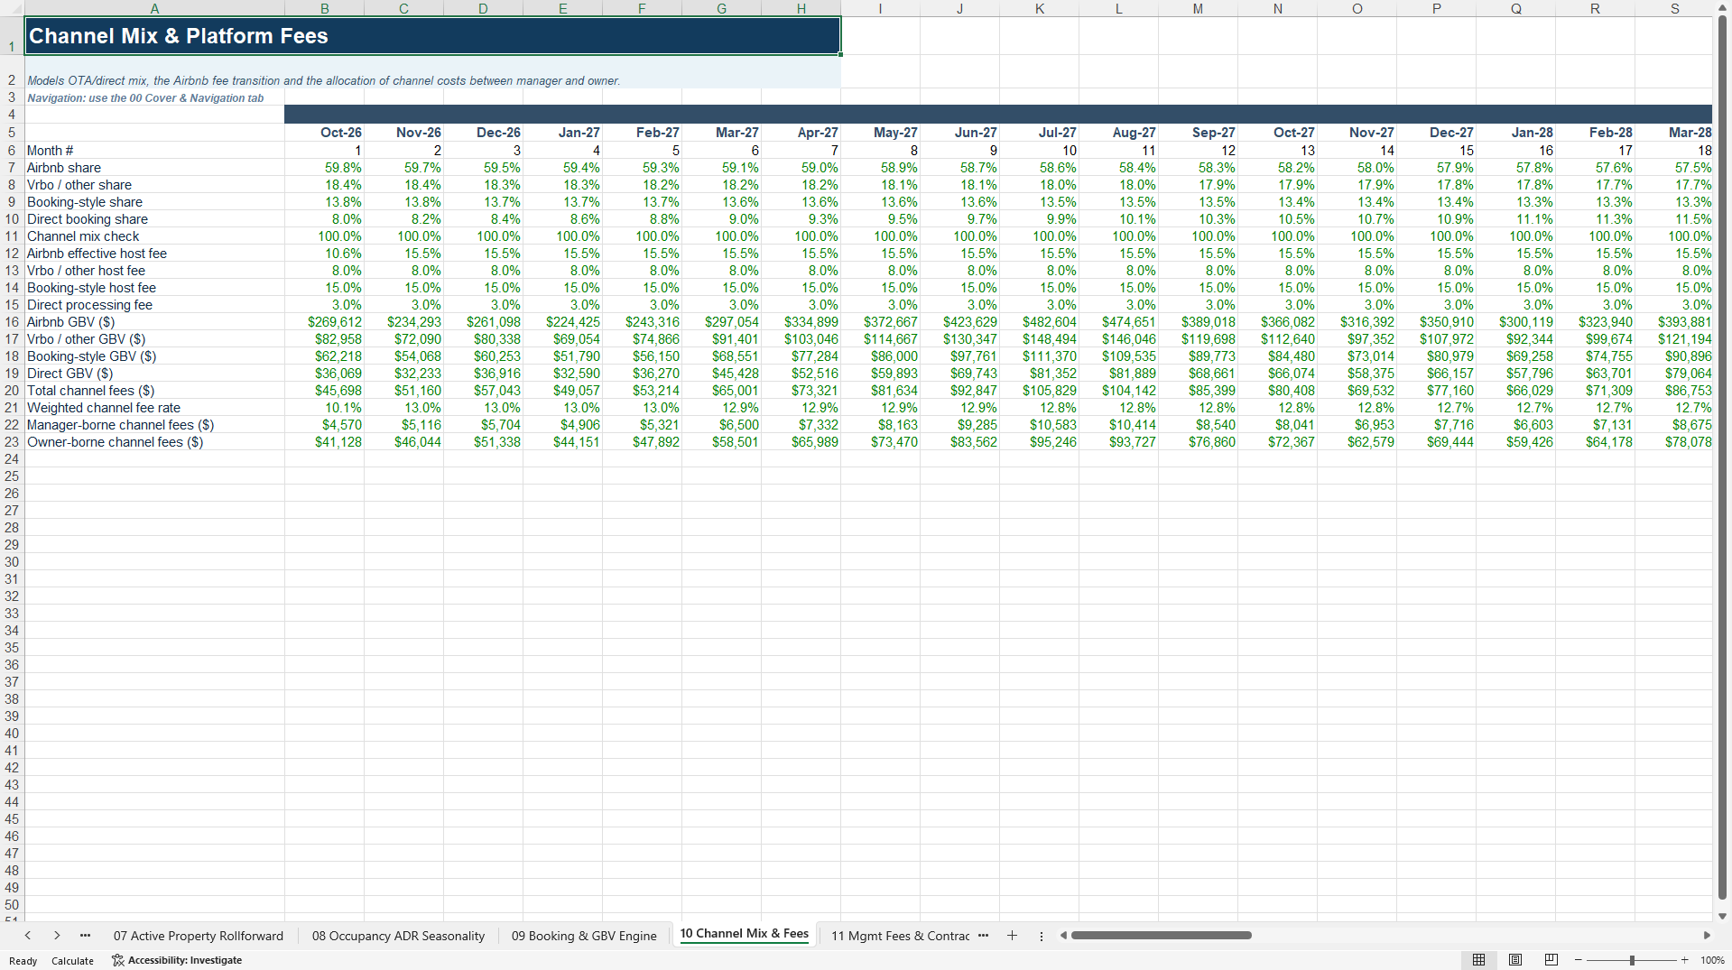This screenshot has height=970, width=1732.
Task: Show more sheets ellipsis after 11 tab
Action: pyautogui.click(x=983, y=936)
